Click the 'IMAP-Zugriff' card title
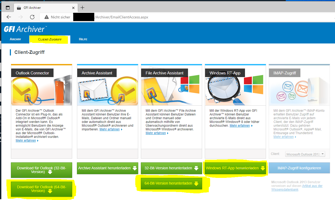 (x=285, y=73)
